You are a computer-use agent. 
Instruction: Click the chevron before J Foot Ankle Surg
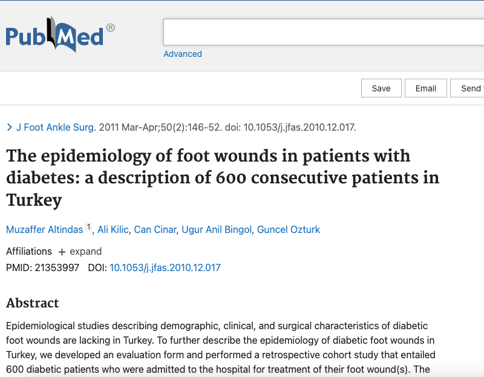10,127
